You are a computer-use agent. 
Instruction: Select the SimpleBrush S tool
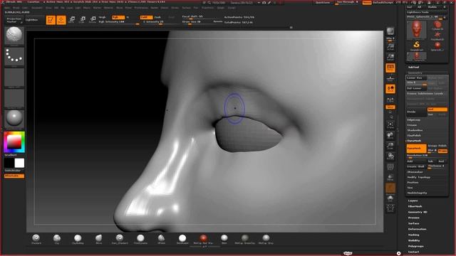coord(416,46)
